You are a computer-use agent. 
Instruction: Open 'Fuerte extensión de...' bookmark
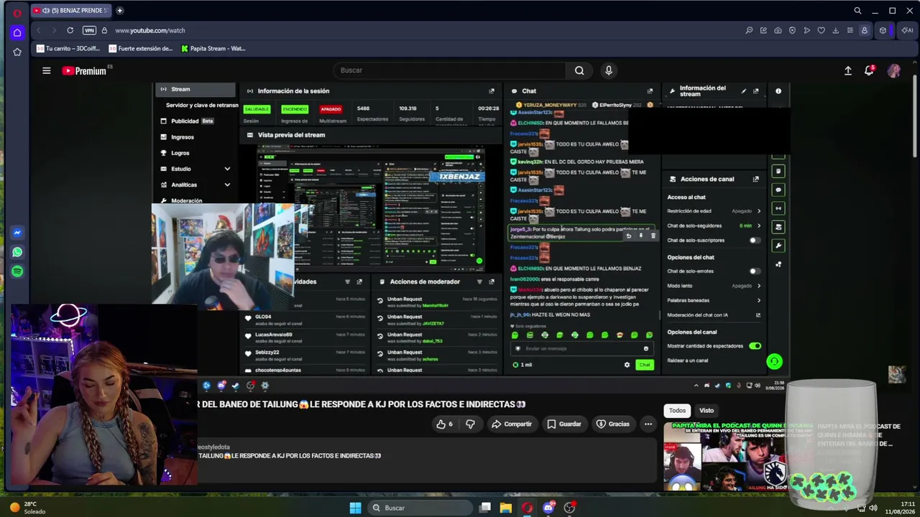click(141, 49)
